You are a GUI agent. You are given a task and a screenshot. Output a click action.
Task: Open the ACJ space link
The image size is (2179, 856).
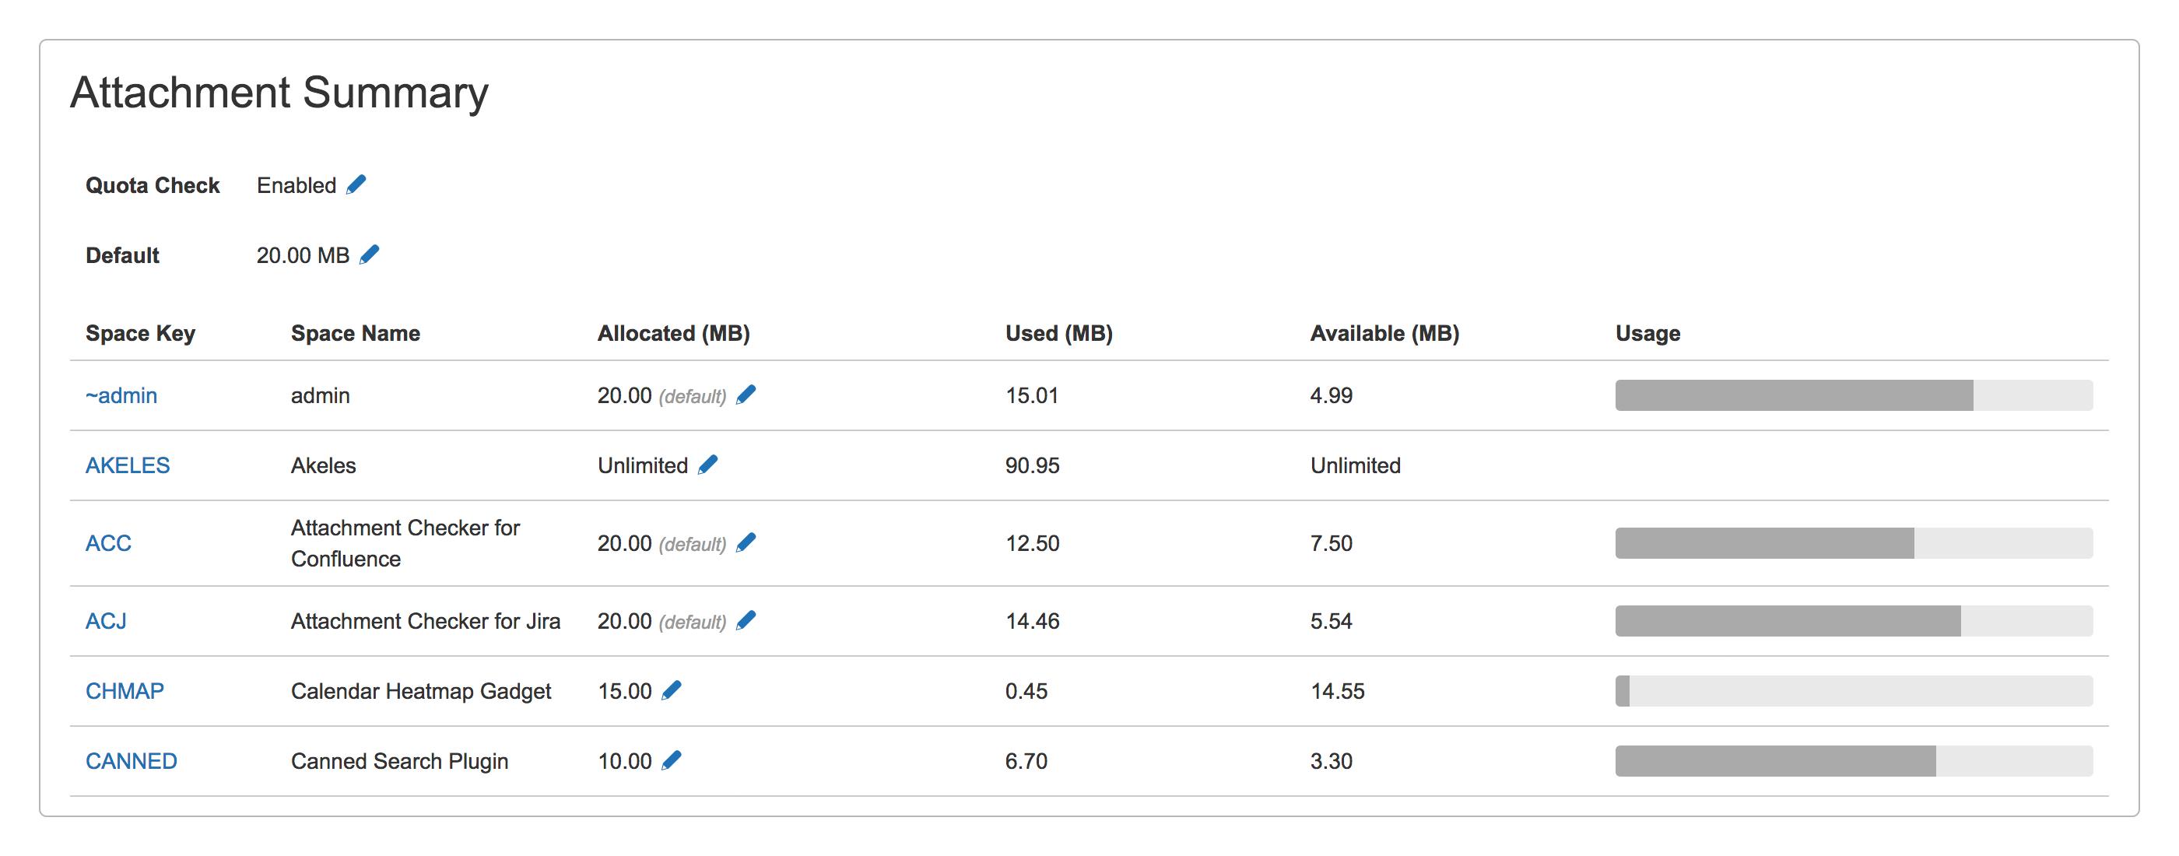click(x=106, y=621)
